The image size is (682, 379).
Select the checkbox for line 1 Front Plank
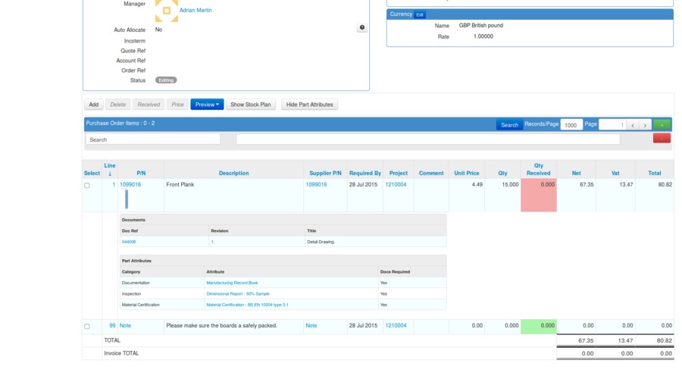point(87,185)
